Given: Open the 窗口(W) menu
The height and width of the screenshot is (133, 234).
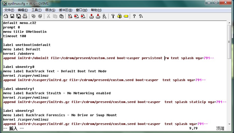Looking at the screenshot, I should (x=81, y=10).
